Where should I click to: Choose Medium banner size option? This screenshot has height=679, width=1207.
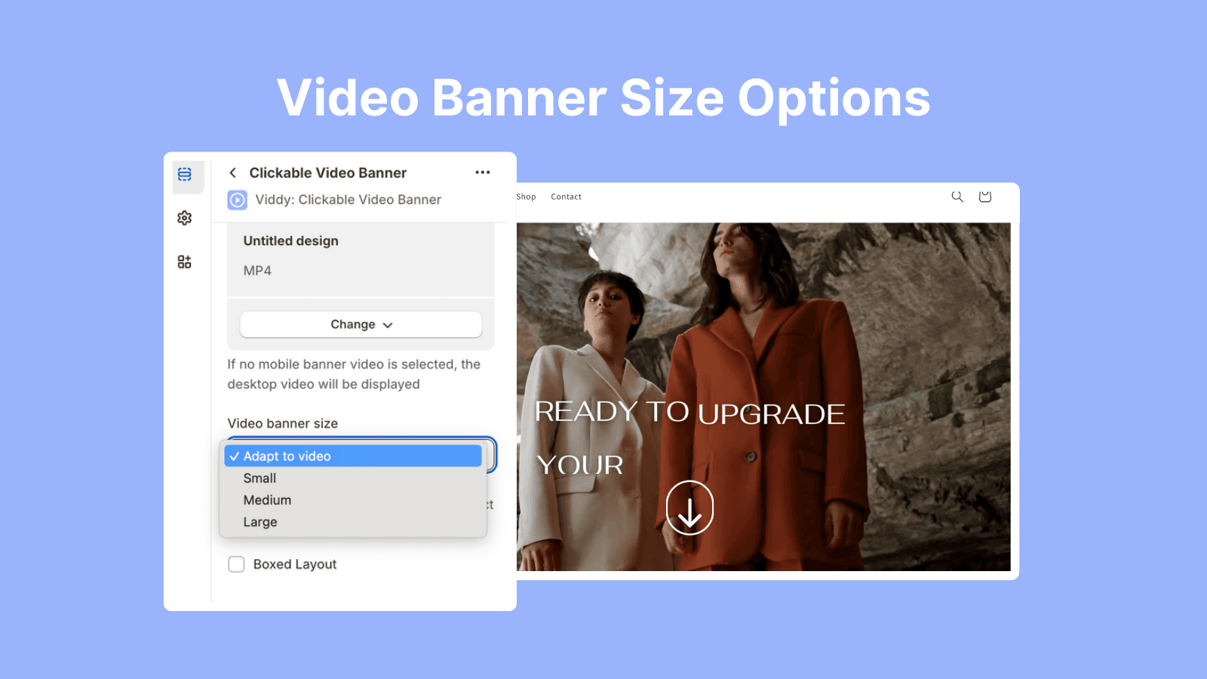pos(268,500)
